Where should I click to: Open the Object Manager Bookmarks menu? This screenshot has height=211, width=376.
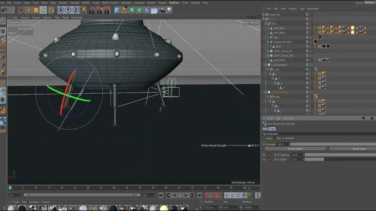pos(313,9)
